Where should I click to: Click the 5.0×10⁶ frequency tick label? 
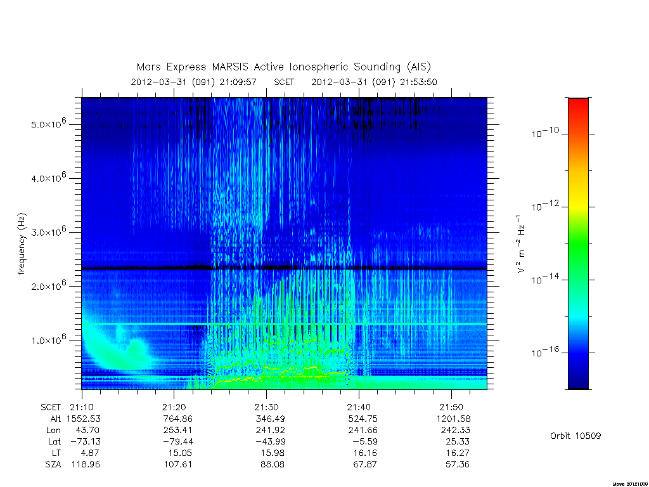48,123
